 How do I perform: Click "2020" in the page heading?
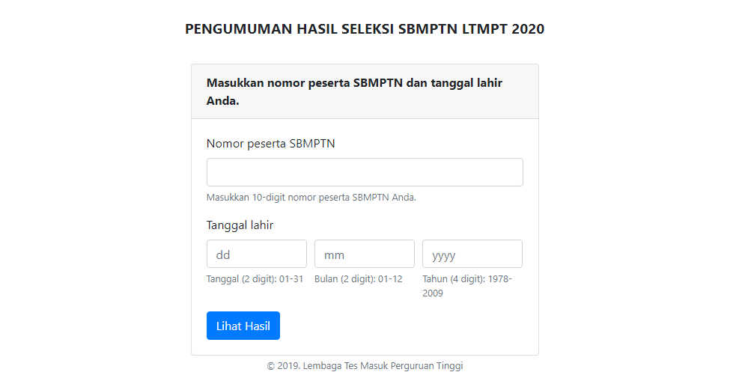(x=529, y=30)
